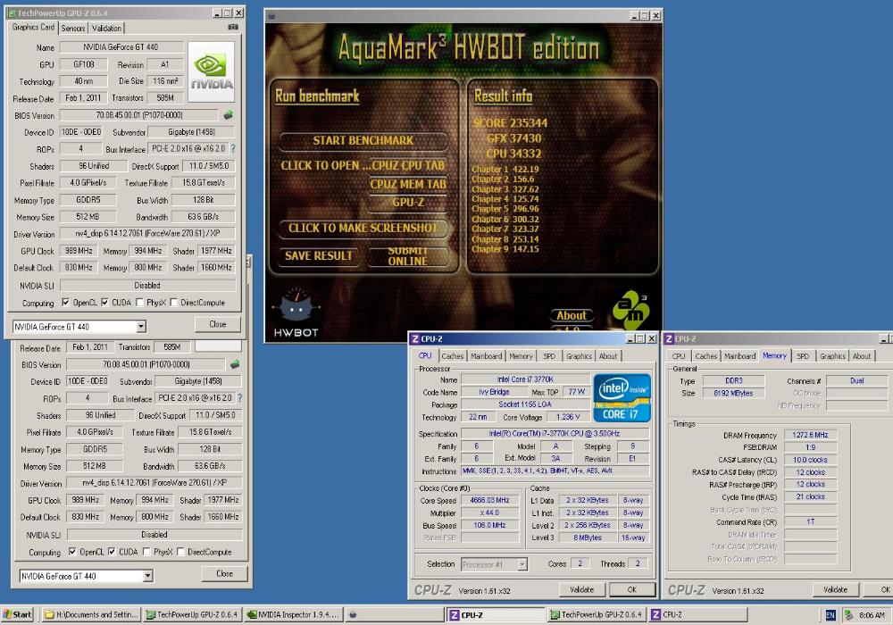Click BIOS save chip icon in upper GPU-Z window
Screen dimensions: 893x625
tap(228, 115)
